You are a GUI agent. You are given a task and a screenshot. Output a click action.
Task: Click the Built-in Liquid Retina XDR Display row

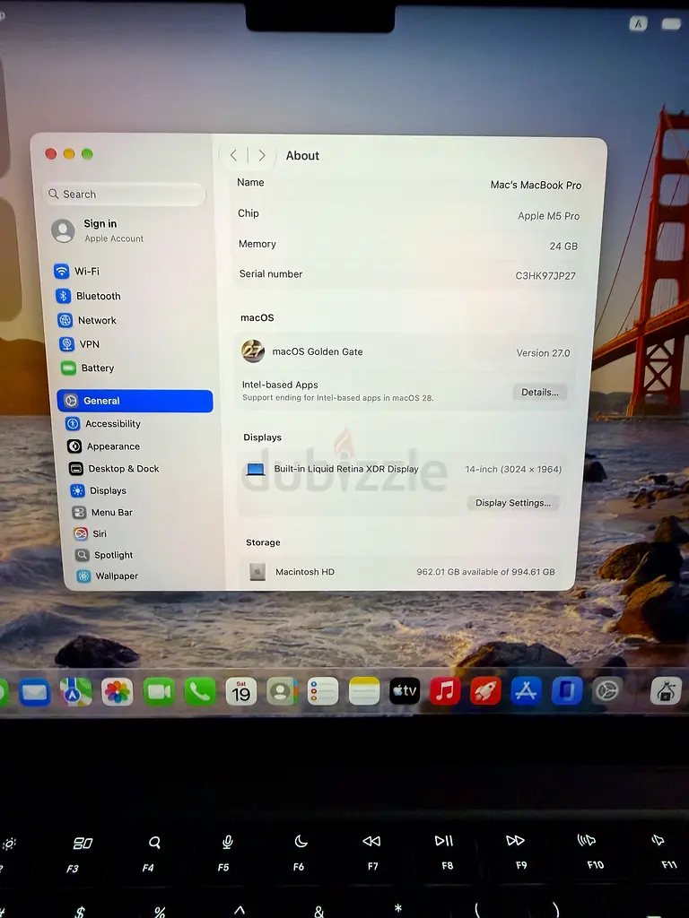click(x=402, y=469)
